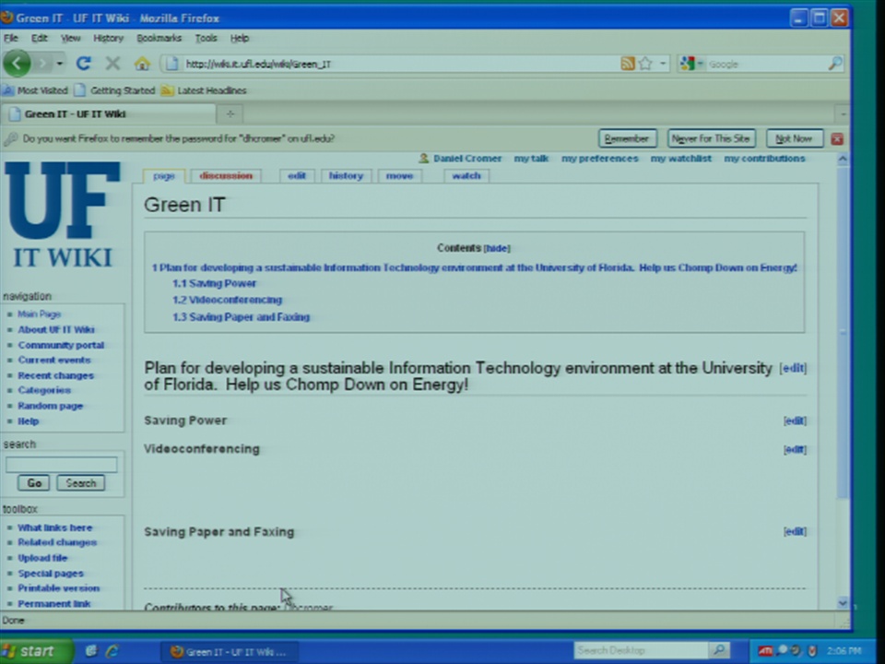Subscribe using the orange RSS feed icon
This screenshot has width=885, height=664.
coord(627,64)
